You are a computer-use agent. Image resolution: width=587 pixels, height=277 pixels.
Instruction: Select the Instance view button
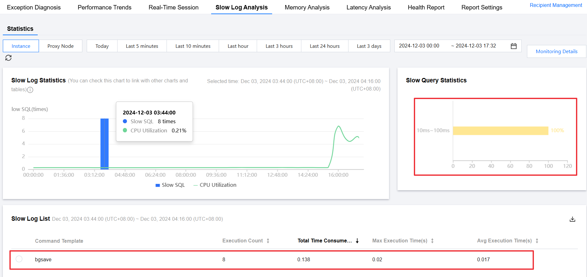(x=21, y=46)
